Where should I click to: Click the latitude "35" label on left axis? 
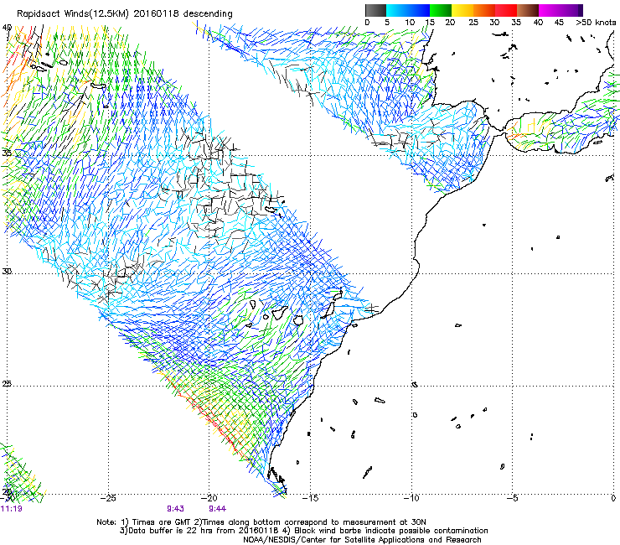click(7, 153)
